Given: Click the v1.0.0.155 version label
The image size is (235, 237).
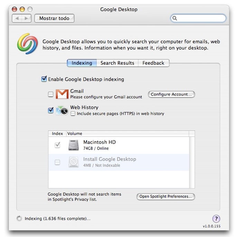Looking at the screenshot, I should point(211,226).
